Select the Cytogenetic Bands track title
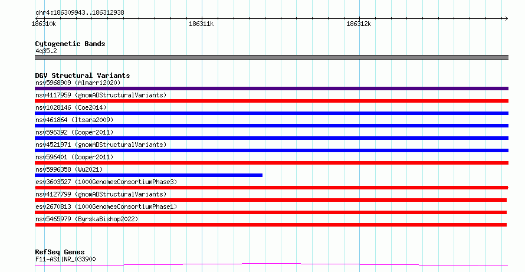Image resolution: width=525 pixels, height=272 pixels. [70, 44]
